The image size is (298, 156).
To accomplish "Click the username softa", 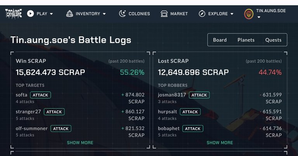I will tap(21, 95).
